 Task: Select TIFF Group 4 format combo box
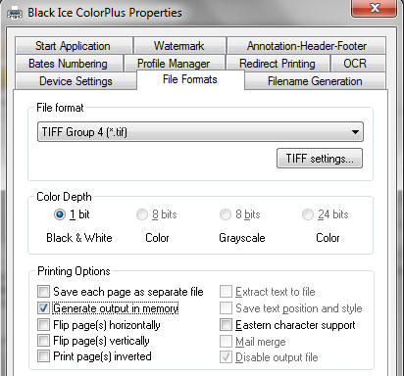[200, 132]
